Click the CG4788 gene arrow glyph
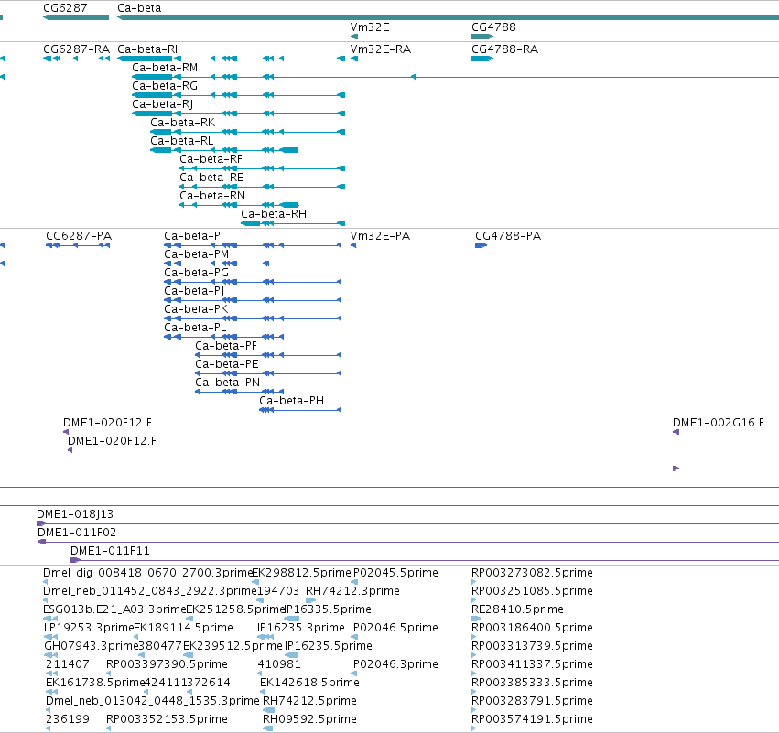Image resolution: width=779 pixels, height=733 pixels. tap(481, 37)
